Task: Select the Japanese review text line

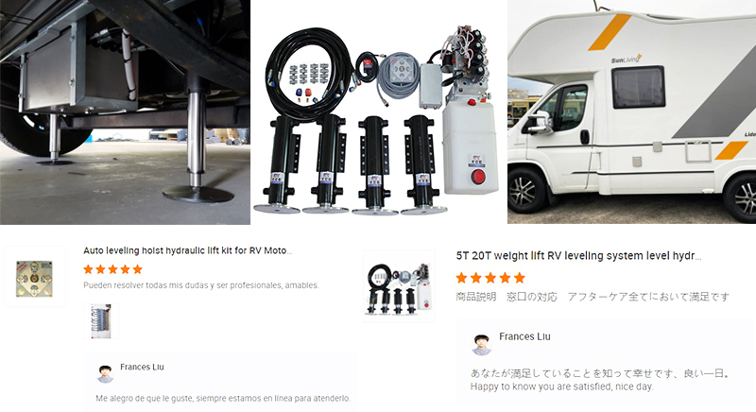Action: pyautogui.click(x=593, y=297)
